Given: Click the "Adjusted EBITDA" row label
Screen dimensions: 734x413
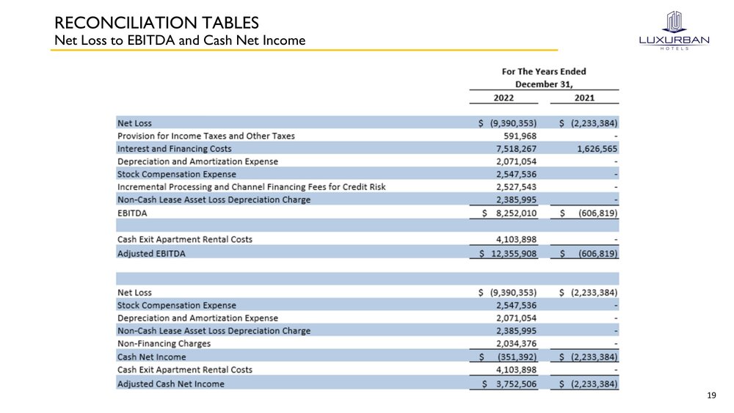Looking at the screenshot, I should coord(151,253).
